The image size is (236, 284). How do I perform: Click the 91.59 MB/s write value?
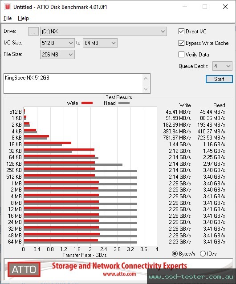[x=178, y=118]
